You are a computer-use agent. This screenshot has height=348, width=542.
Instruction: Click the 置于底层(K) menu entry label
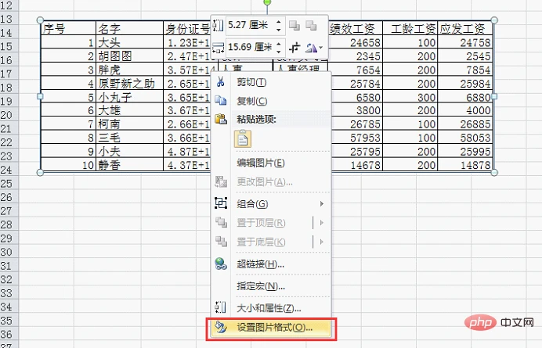coord(261,242)
